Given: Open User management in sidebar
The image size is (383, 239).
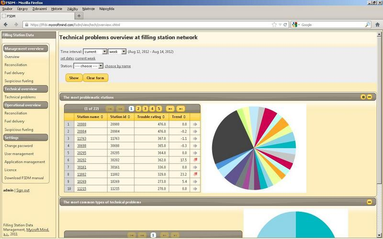Looking at the screenshot, I should pos(19,153).
